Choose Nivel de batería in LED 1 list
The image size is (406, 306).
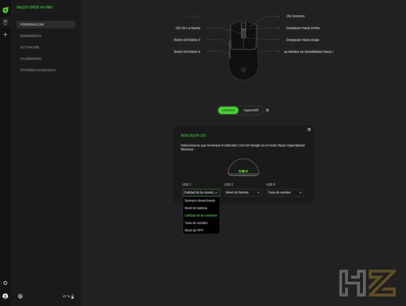tap(201, 208)
